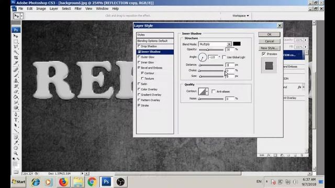Click OK in Layer Style dialog
This screenshot has height=188, width=335.
pyautogui.click(x=269, y=34)
